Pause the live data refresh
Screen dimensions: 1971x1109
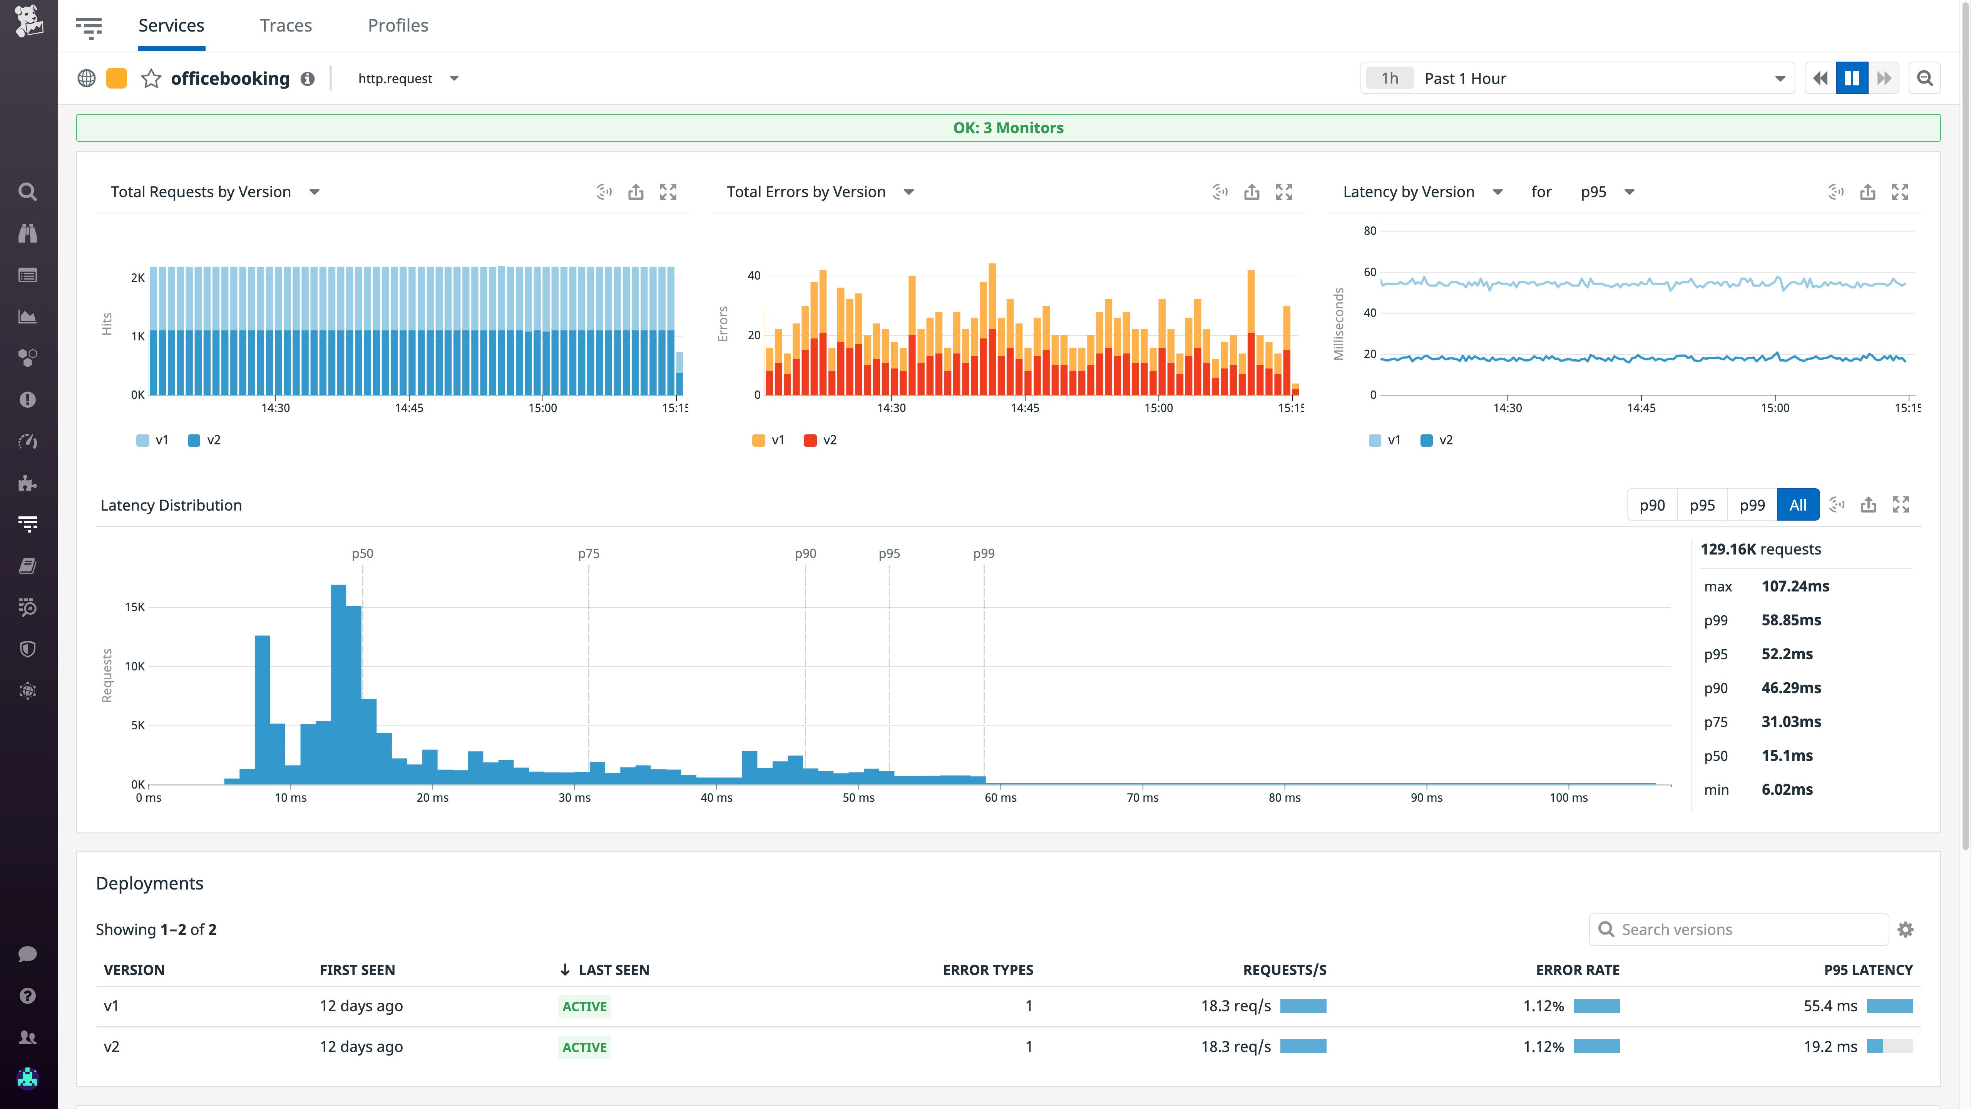click(x=1852, y=77)
